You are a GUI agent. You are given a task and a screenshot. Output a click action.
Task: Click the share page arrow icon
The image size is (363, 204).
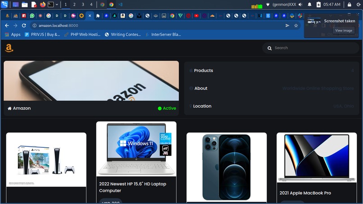[287, 26]
